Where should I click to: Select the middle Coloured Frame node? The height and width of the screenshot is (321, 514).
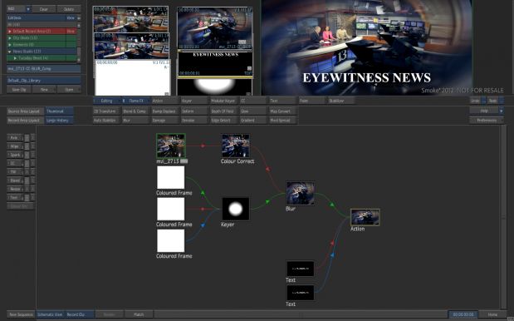click(170, 209)
